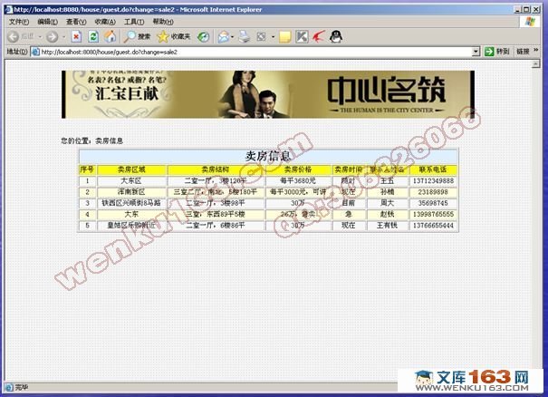Stop loading with the red X icon
The width and height of the screenshot is (548, 397).
tap(76, 37)
